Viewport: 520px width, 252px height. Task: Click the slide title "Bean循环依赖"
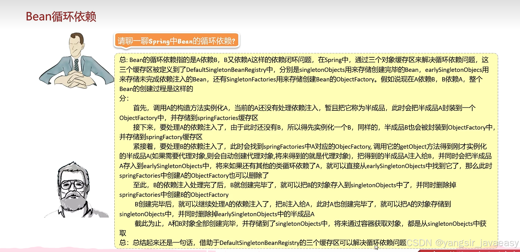(x=61, y=17)
